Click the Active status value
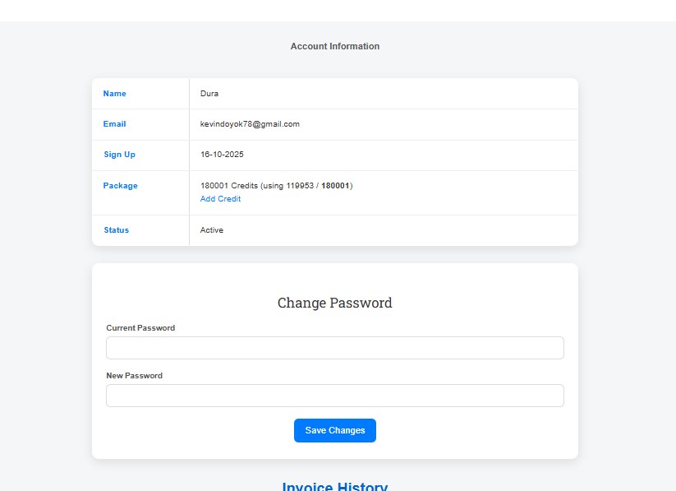Viewport: 676px width, 491px height. click(x=211, y=230)
